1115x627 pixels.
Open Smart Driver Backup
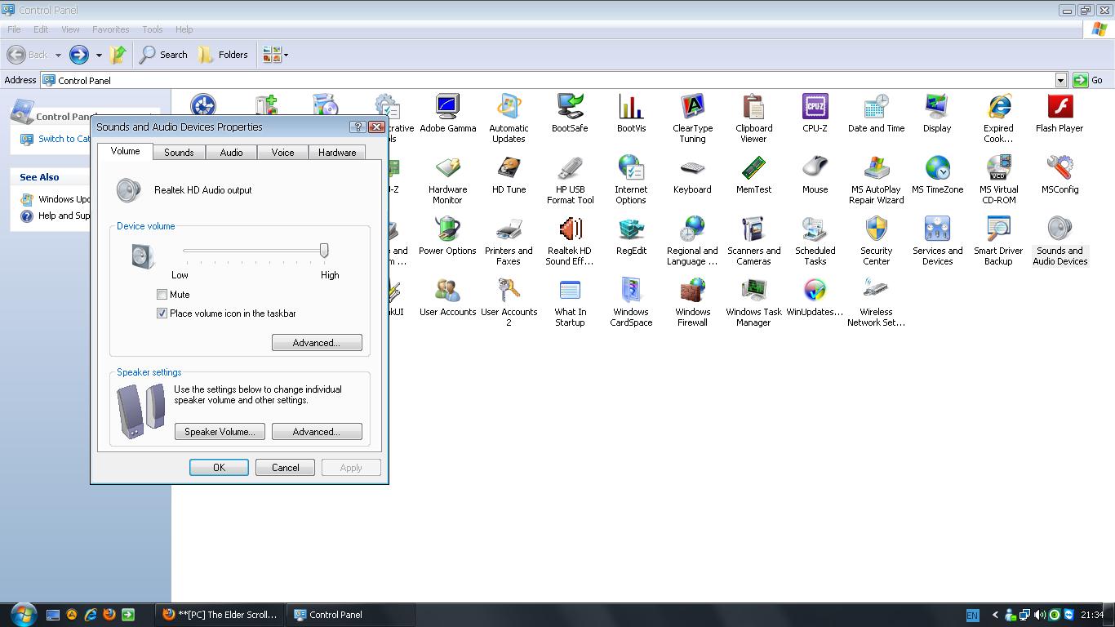pyautogui.click(x=998, y=241)
